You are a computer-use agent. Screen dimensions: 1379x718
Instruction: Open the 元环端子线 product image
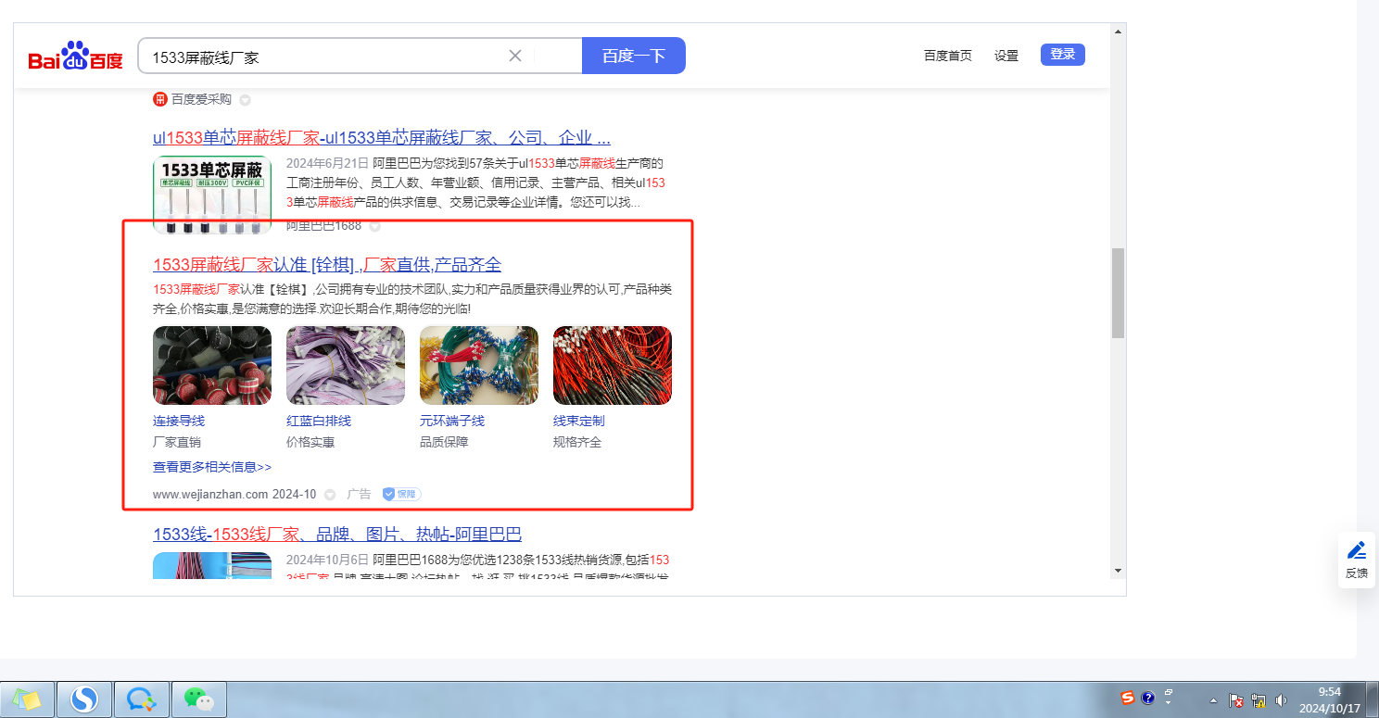[x=479, y=366]
